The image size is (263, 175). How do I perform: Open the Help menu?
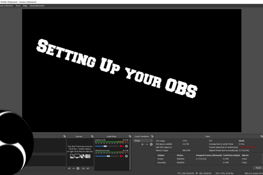(x=25, y=6)
